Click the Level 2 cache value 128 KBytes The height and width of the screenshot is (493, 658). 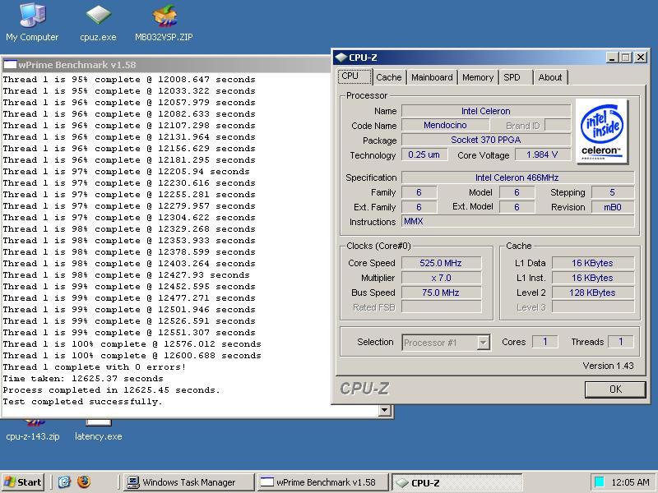[x=592, y=293]
